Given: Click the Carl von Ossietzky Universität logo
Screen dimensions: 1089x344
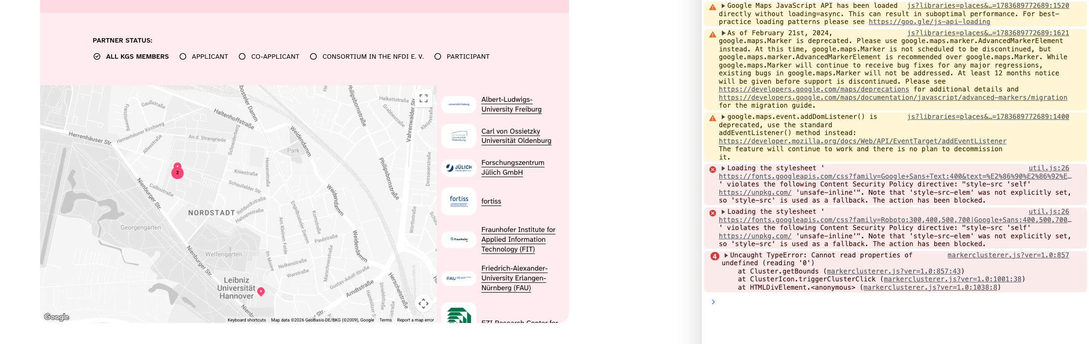Looking at the screenshot, I should [x=459, y=136].
